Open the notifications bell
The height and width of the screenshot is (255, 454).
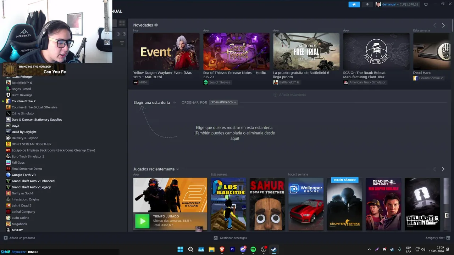pyautogui.click(x=367, y=4)
